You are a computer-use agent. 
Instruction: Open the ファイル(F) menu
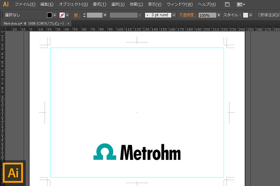point(25,4)
